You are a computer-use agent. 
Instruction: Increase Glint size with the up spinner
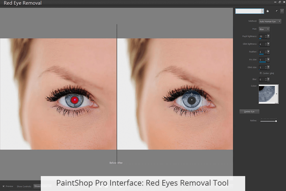(x=266, y=66)
